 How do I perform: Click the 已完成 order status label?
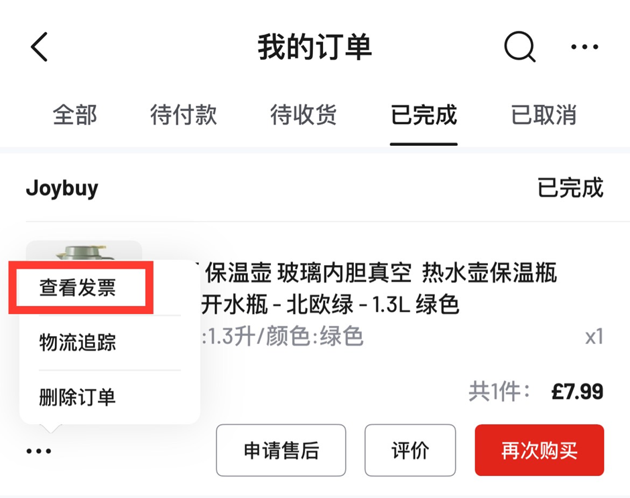click(570, 188)
